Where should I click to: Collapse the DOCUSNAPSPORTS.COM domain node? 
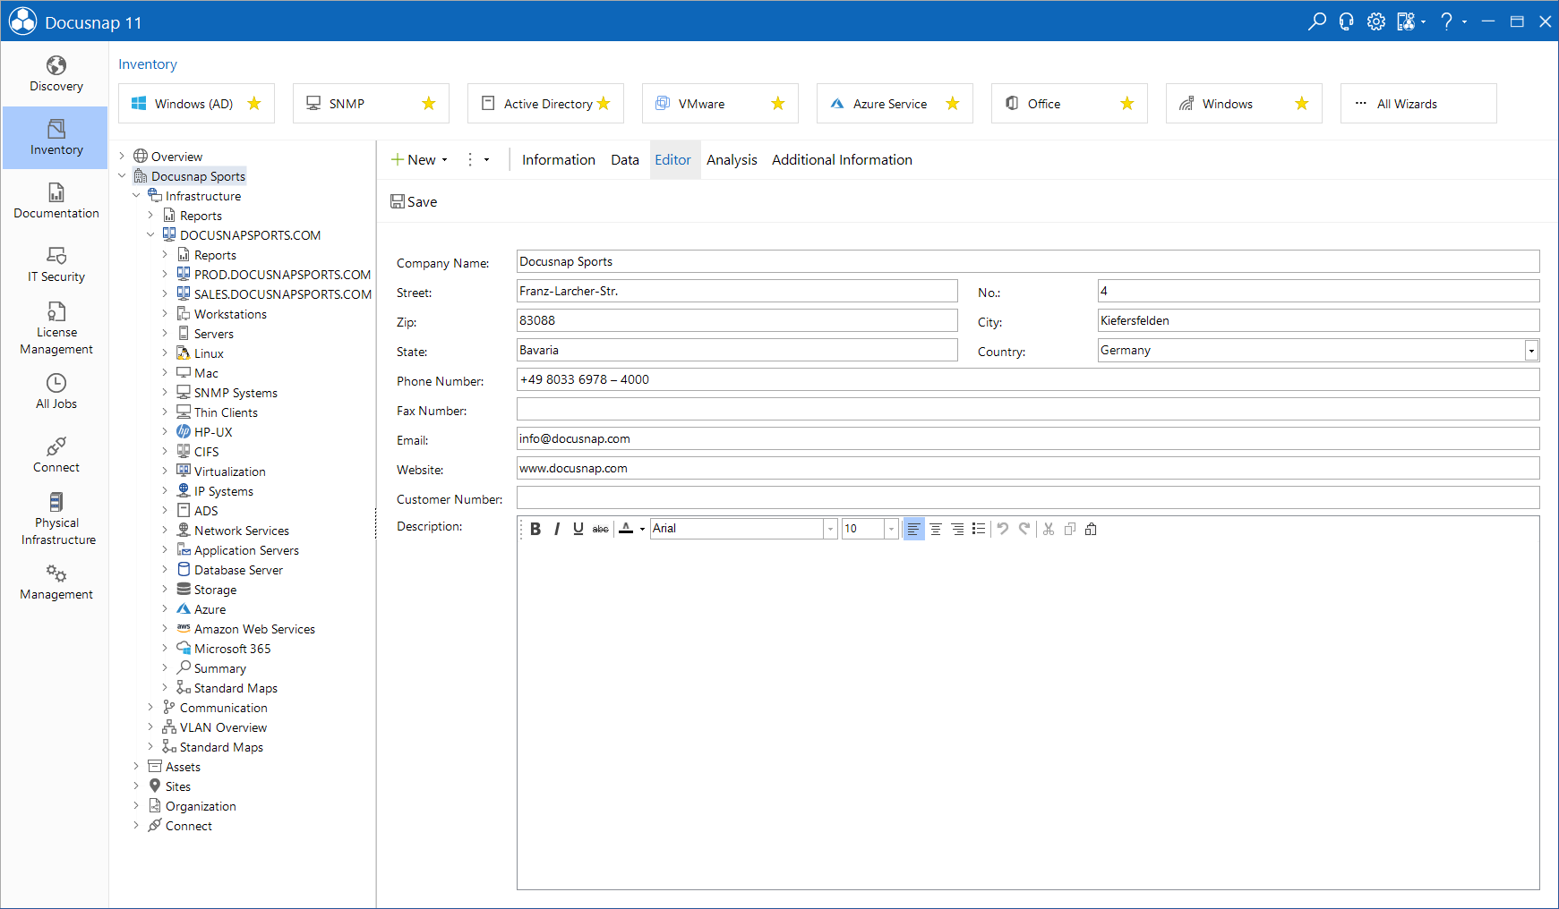click(150, 235)
